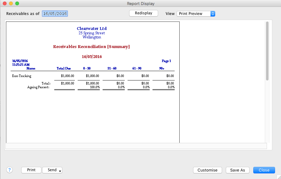Screen dimensions: 281x179
Task: Click the green zoom window button
Action: [17, 3]
